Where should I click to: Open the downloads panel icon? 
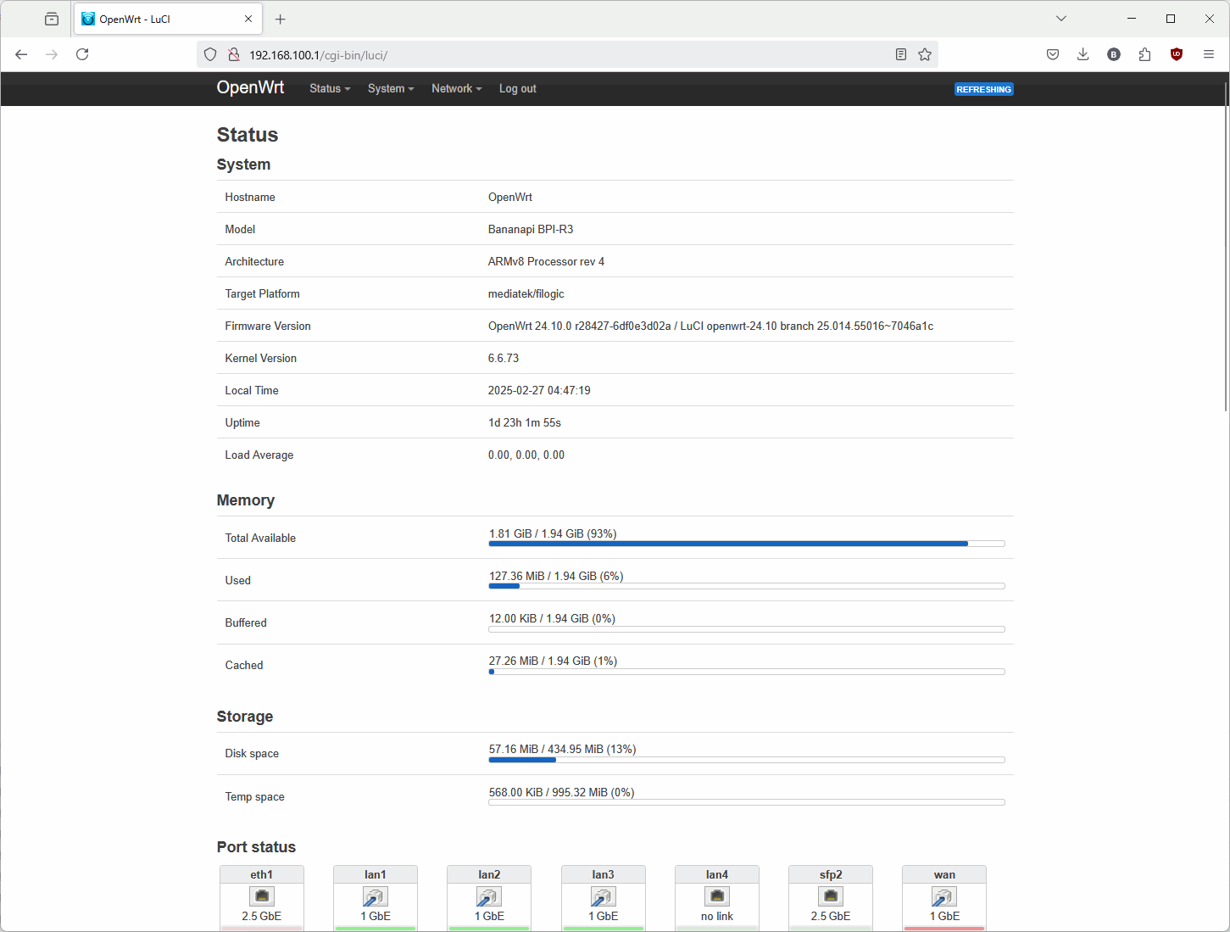[1083, 54]
